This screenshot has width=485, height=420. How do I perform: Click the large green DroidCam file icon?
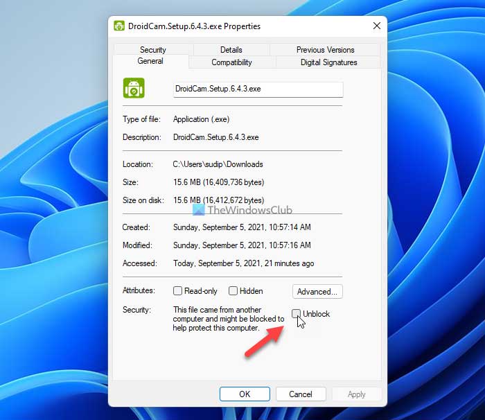click(134, 88)
